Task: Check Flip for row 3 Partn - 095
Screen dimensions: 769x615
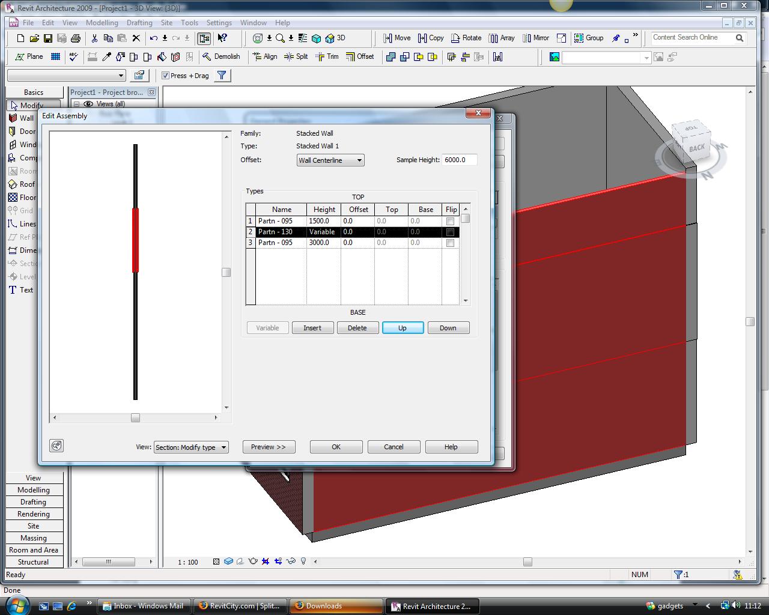Action: [x=450, y=243]
